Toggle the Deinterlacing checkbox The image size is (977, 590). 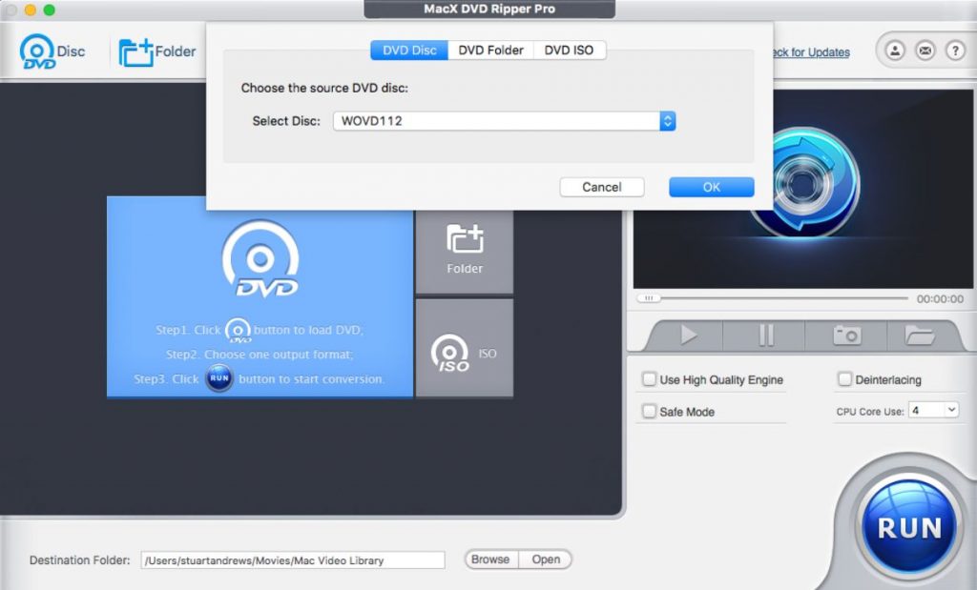(845, 379)
